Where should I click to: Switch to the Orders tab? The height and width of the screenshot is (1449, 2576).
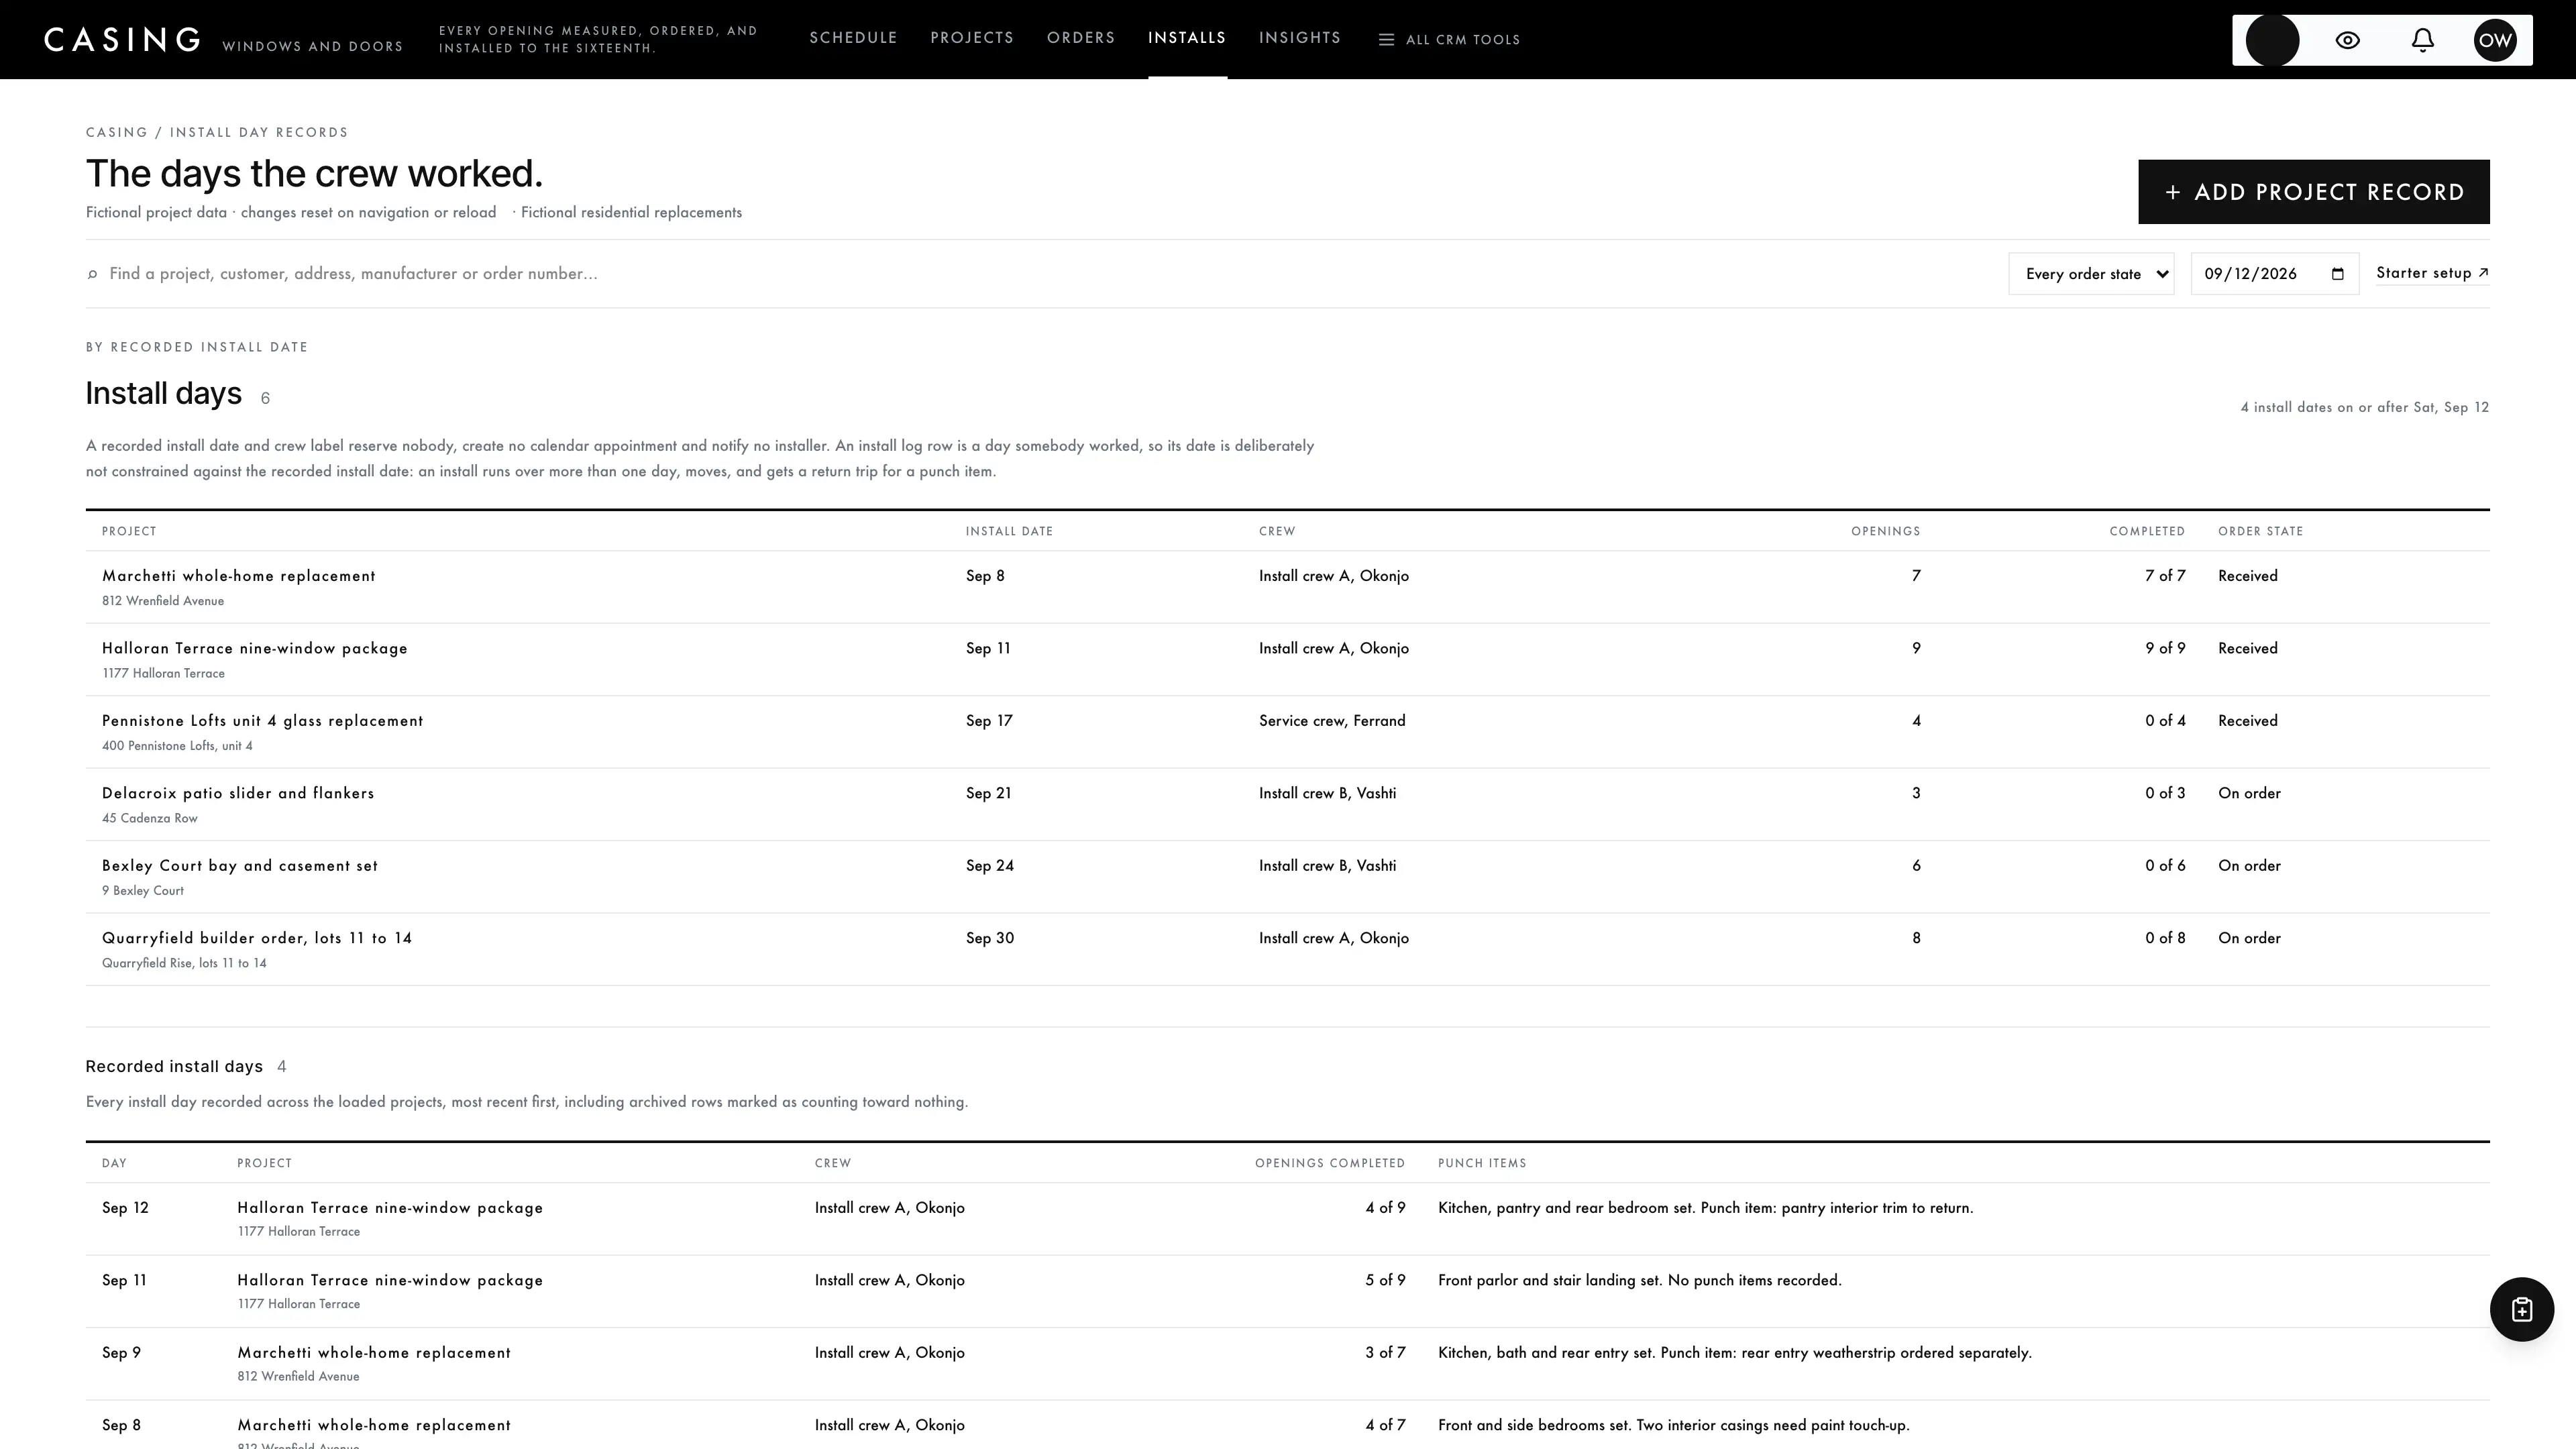coord(1081,38)
